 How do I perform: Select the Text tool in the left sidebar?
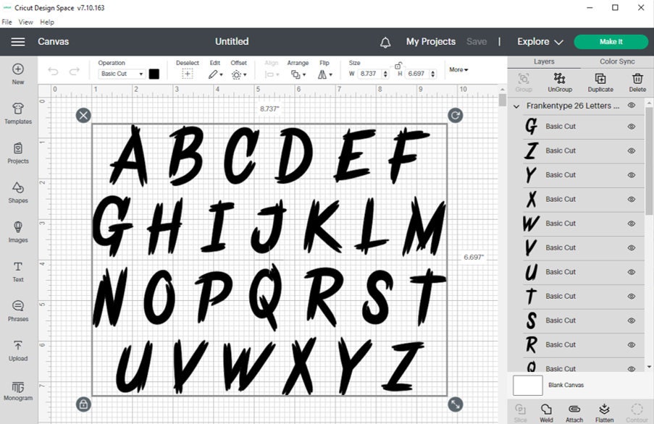pos(17,271)
